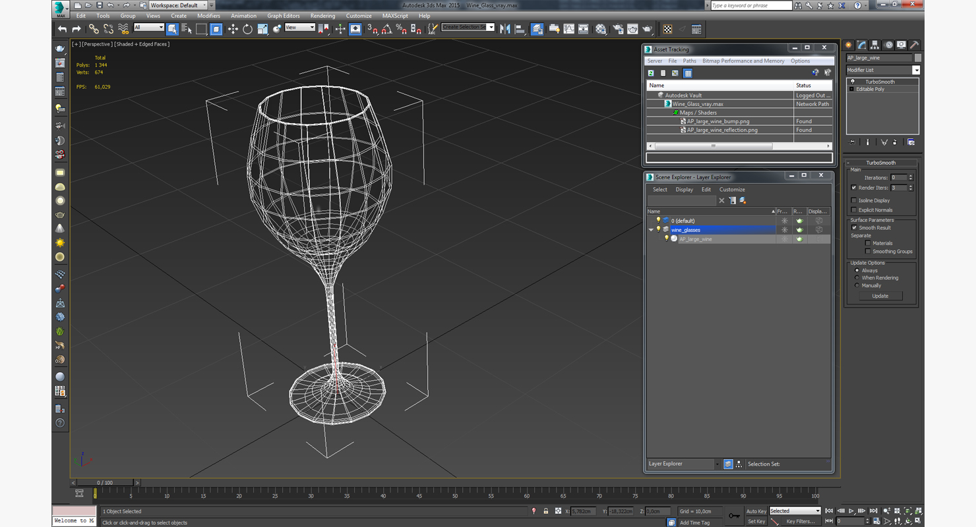Uncheck the Smooth Result checkbox

click(x=854, y=228)
